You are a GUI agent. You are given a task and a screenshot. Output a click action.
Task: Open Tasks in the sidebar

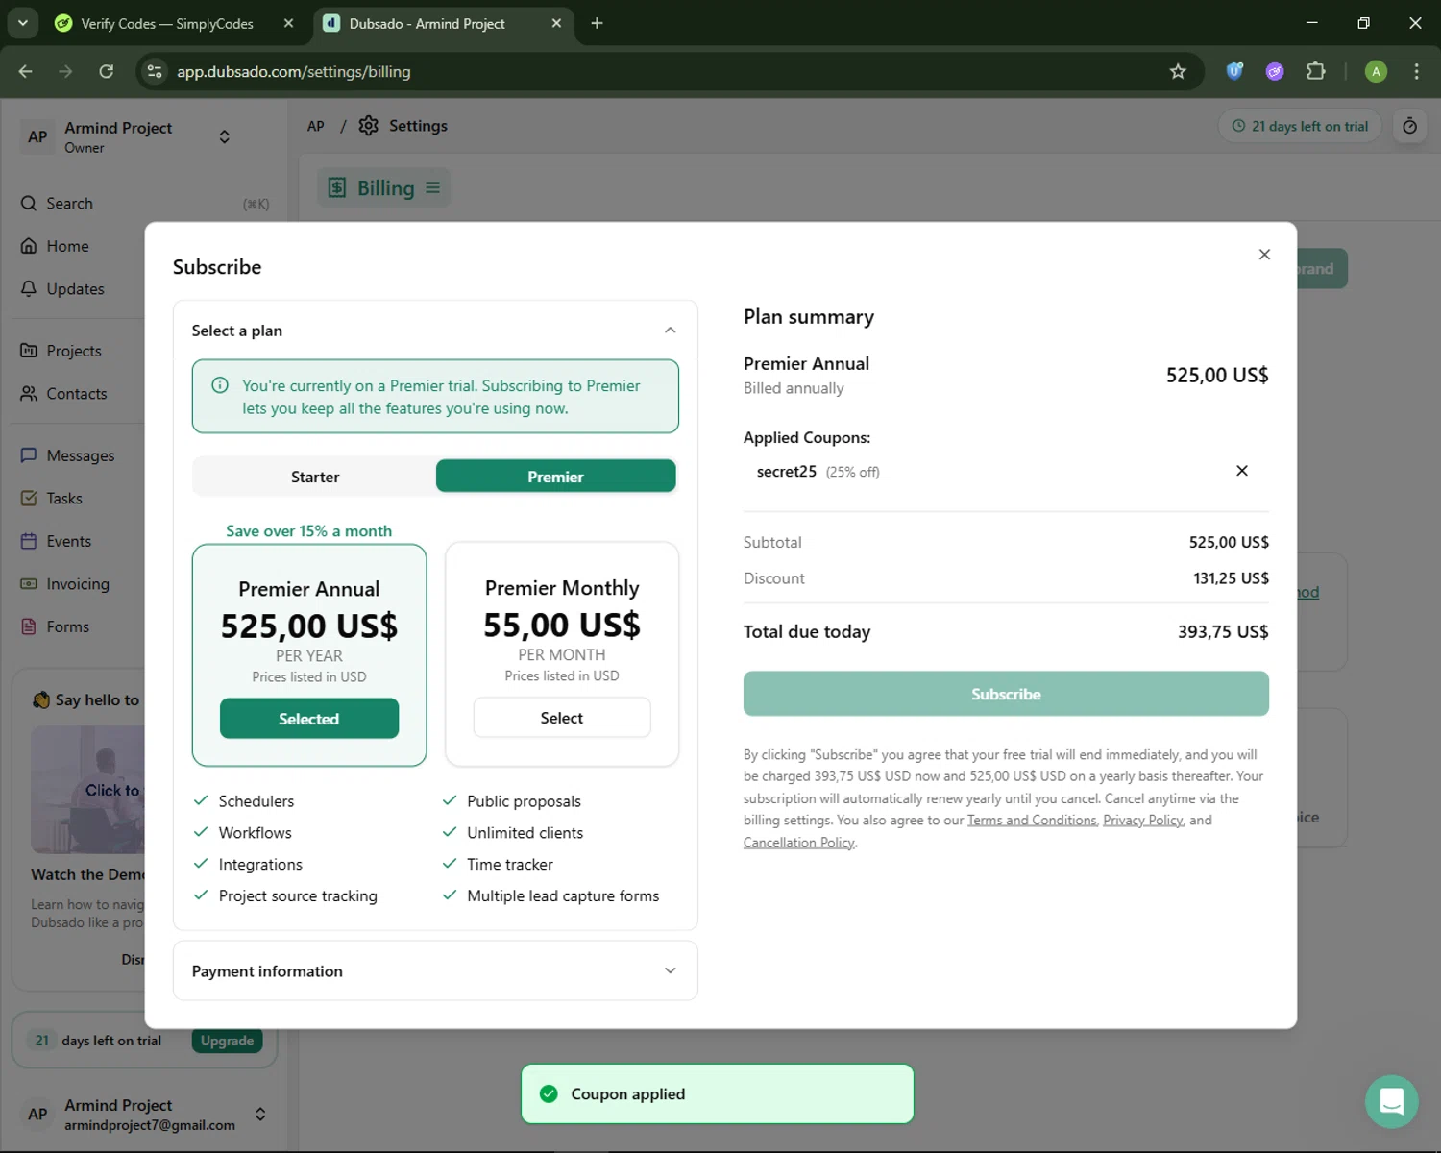click(x=64, y=499)
